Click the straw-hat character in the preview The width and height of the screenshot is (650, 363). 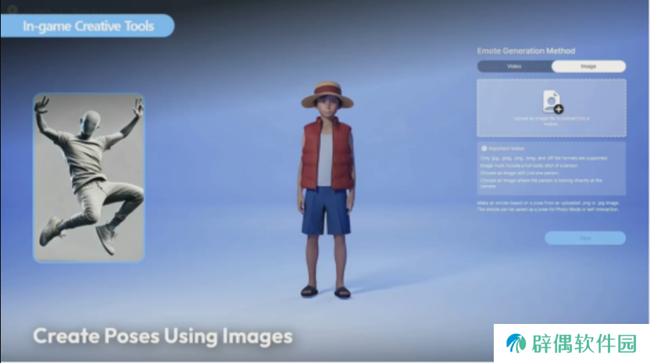pos(327,190)
